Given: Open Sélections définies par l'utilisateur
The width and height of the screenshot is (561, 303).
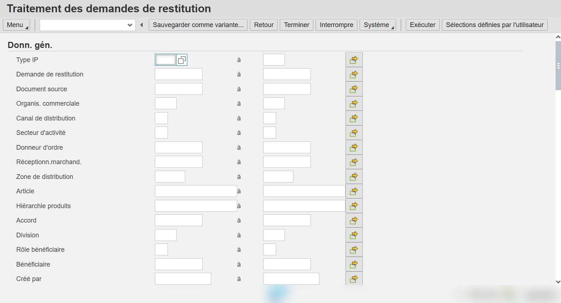Looking at the screenshot, I should [495, 25].
